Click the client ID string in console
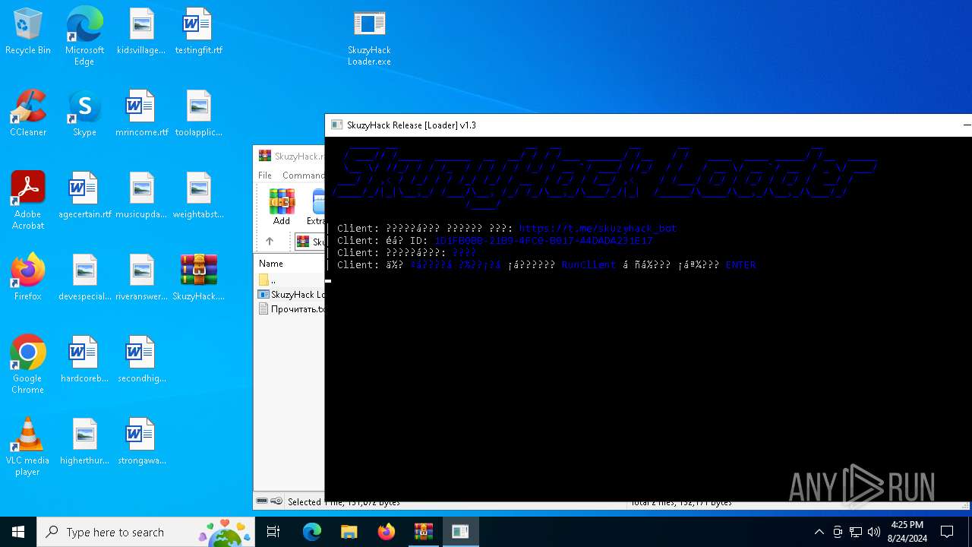 [544, 240]
